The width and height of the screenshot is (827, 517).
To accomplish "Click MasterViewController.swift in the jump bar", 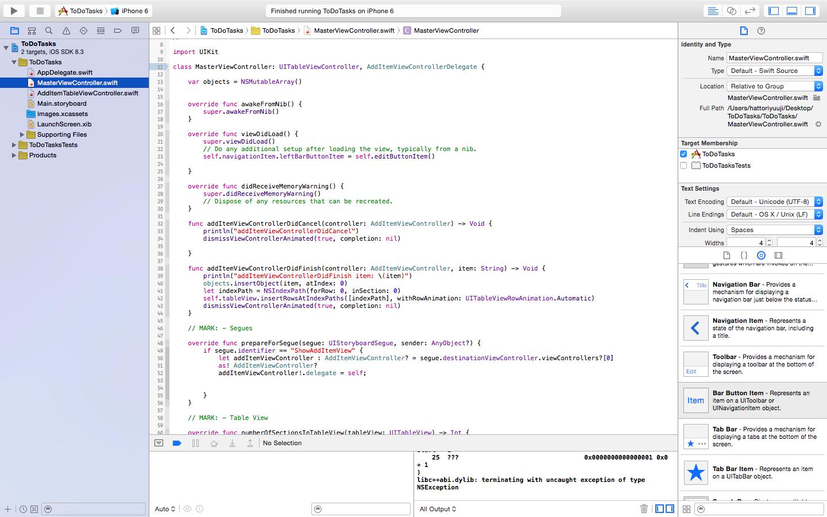I will pyautogui.click(x=354, y=30).
